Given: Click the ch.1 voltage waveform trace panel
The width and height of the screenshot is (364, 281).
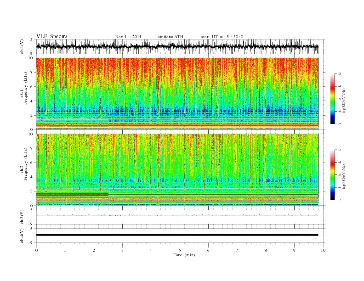Looking at the screenshot, I should (180, 46).
